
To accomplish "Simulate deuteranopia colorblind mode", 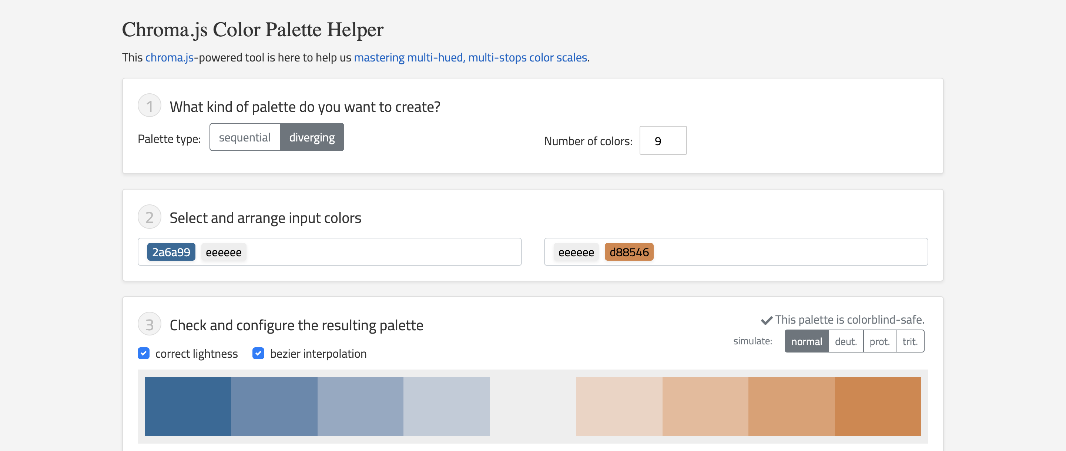I will (845, 341).
